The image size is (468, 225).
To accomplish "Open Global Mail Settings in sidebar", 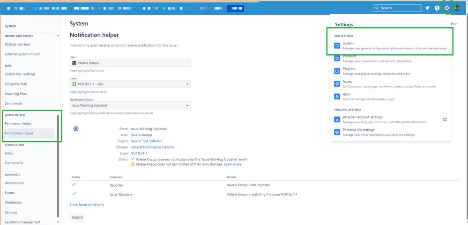I will coord(20,74).
